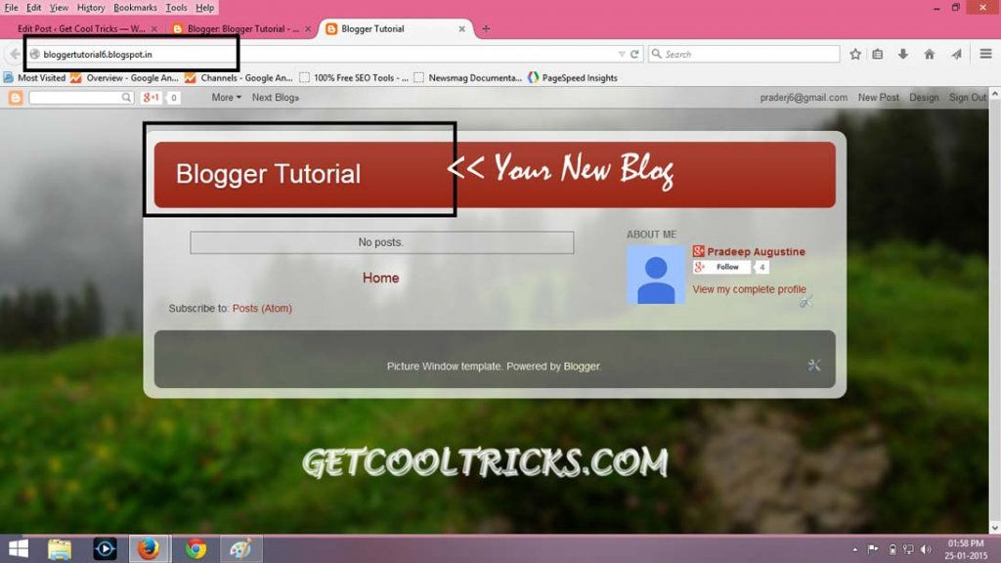This screenshot has height=563, width=1001.
Task: Open View my complete profile
Action: [749, 289]
